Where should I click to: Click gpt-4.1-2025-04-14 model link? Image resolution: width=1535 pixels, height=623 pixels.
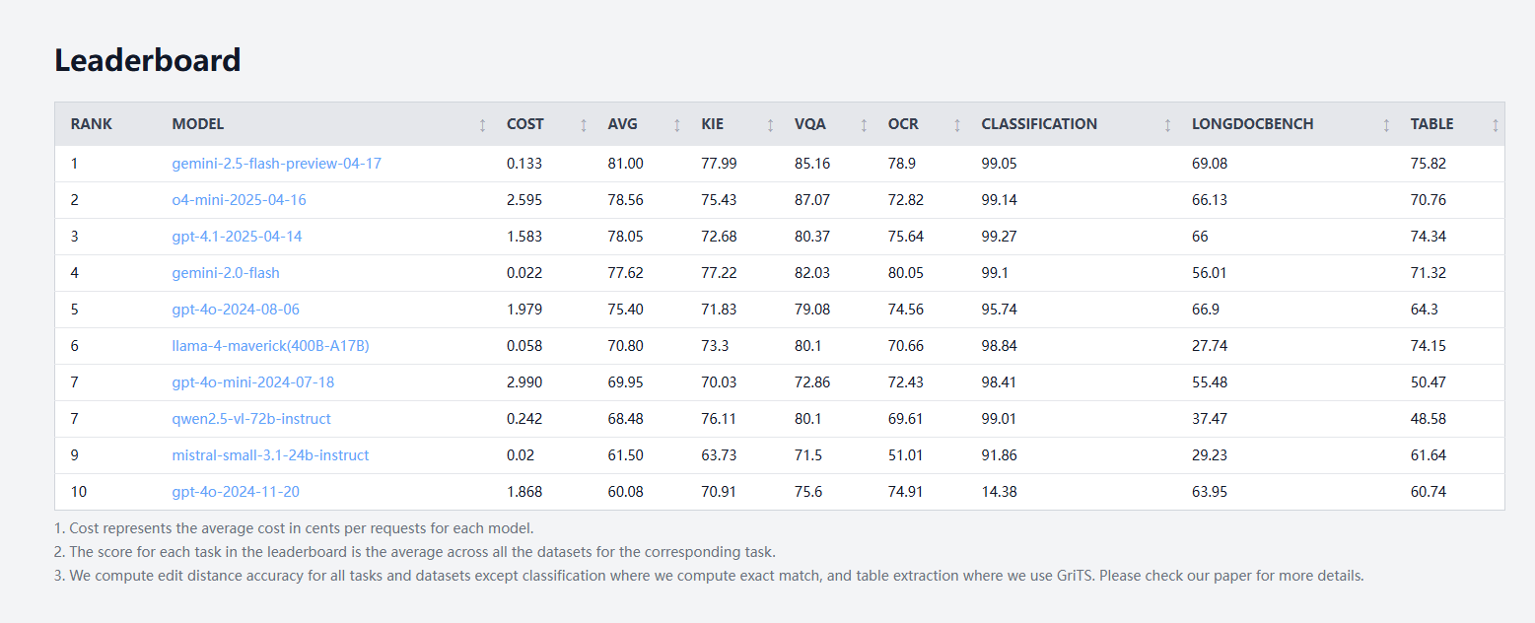pyautogui.click(x=237, y=237)
